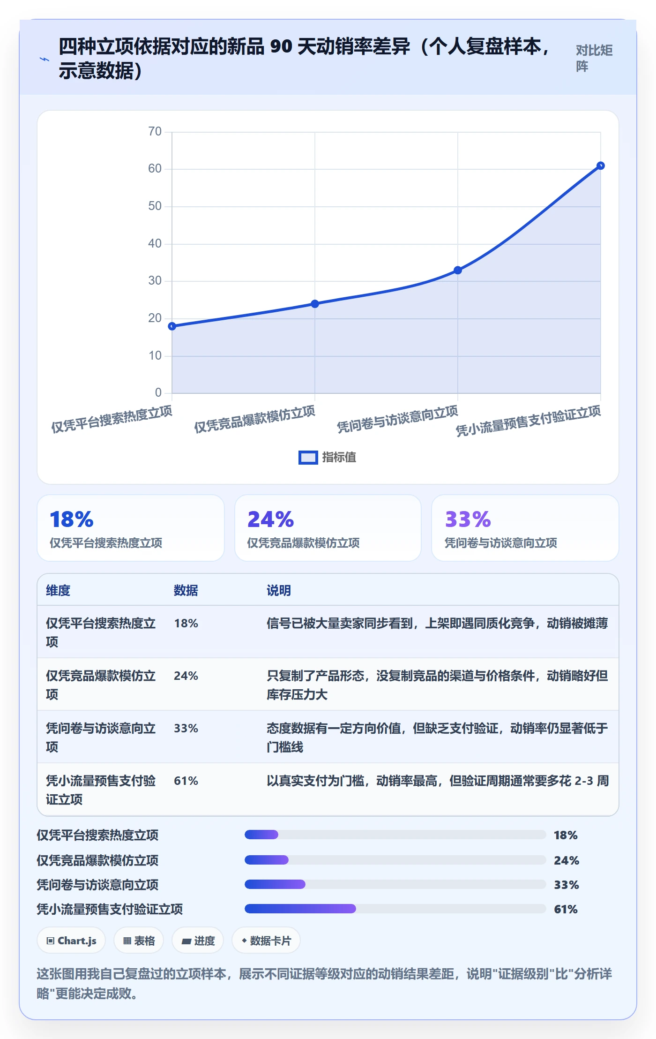Viewport: 656px width, 1039px height.
Task: Click the bar icon in the 进度 chip
Action: [x=186, y=941]
